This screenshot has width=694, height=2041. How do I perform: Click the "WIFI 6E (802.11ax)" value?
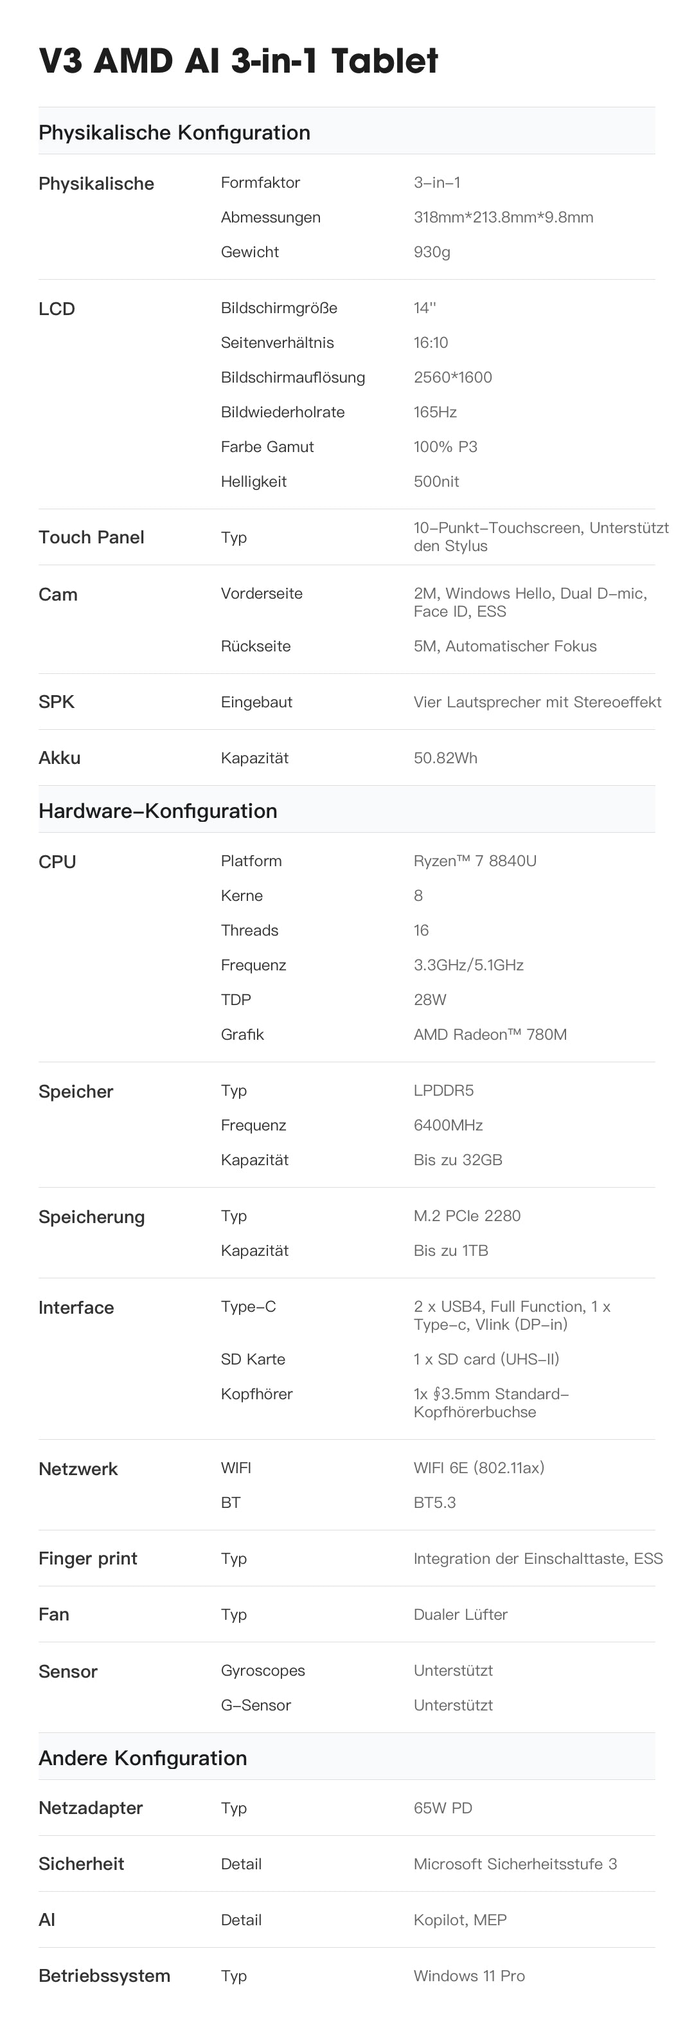479,1468
